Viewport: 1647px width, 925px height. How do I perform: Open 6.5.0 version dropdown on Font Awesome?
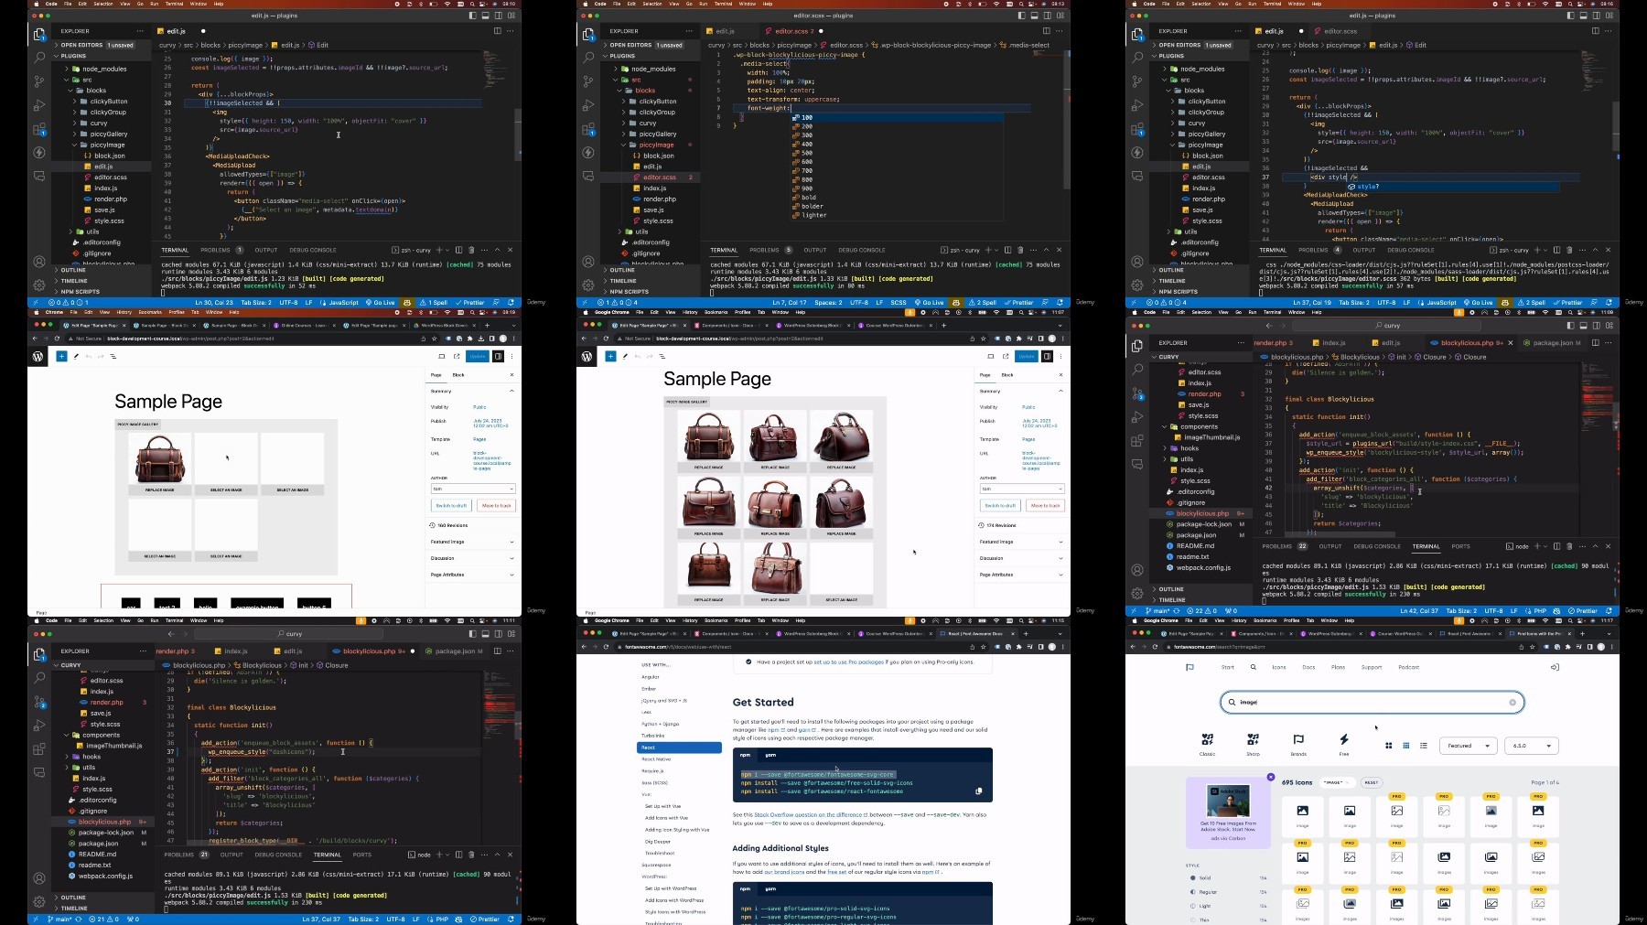(x=1533, y=746)
